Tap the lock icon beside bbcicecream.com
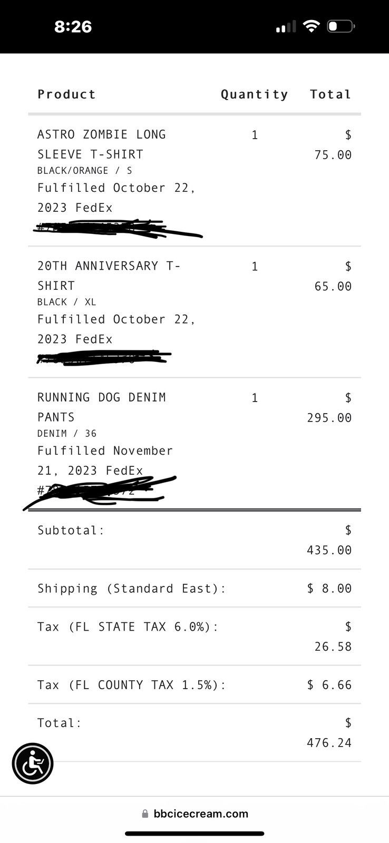The height and width of the screenshot is (843, 389). click(x=145, y=813)
